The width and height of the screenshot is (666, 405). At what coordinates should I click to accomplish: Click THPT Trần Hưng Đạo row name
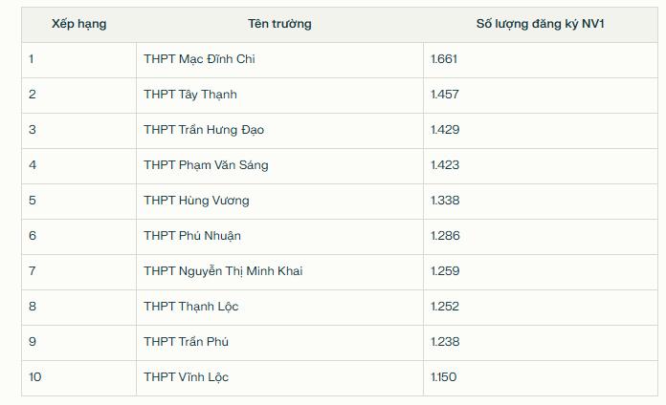(204, 130)
